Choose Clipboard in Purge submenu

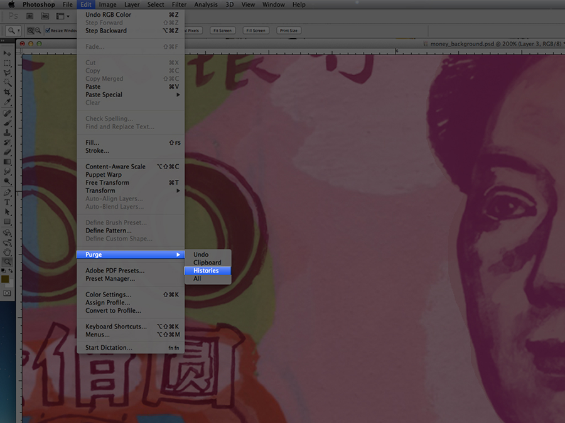208,263
